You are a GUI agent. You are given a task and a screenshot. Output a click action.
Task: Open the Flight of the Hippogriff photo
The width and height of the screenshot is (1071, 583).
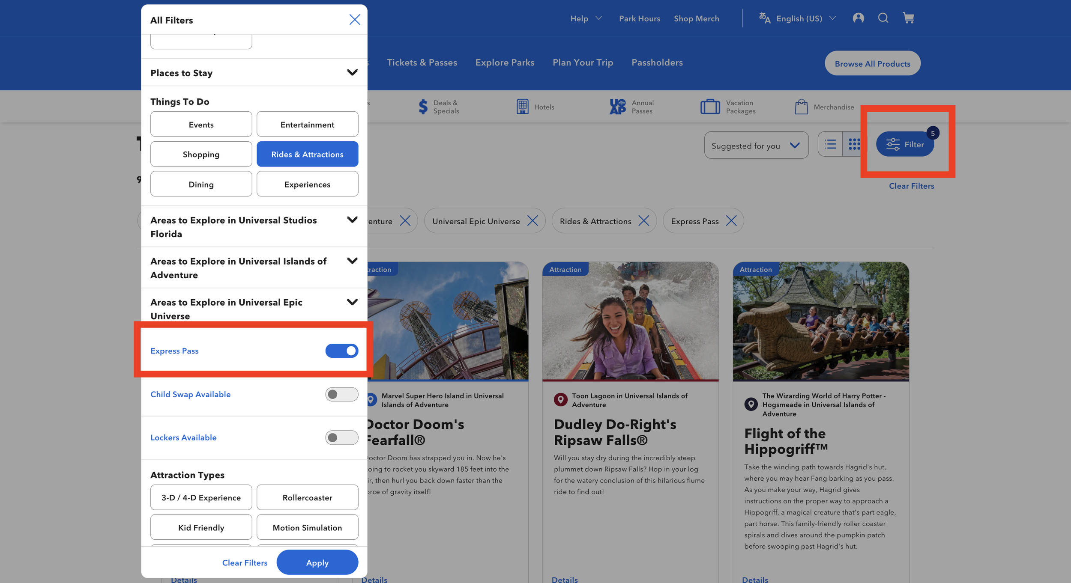[821, 321]
